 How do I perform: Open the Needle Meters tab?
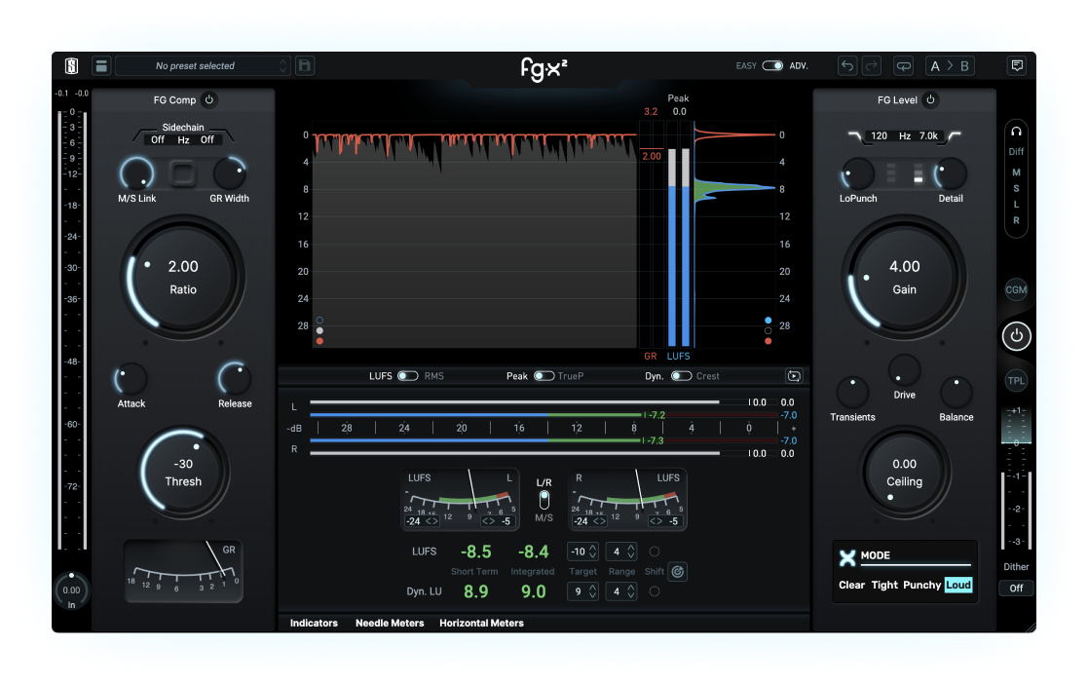(x=390, y=624)
